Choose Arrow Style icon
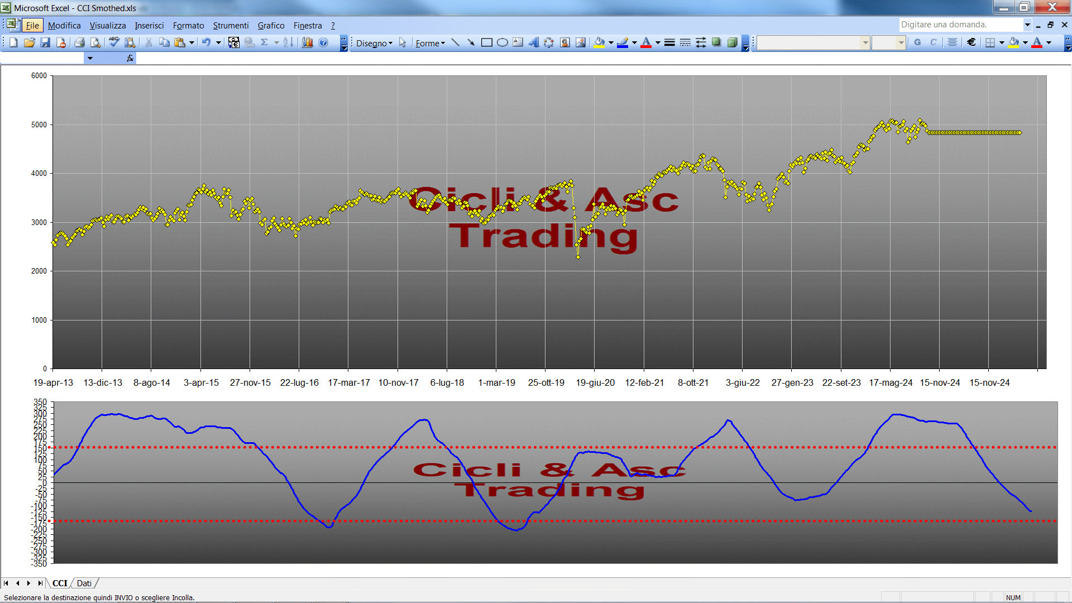This screenshot has height=603, width=1072. pyautogui.click(x=701, y=42)
